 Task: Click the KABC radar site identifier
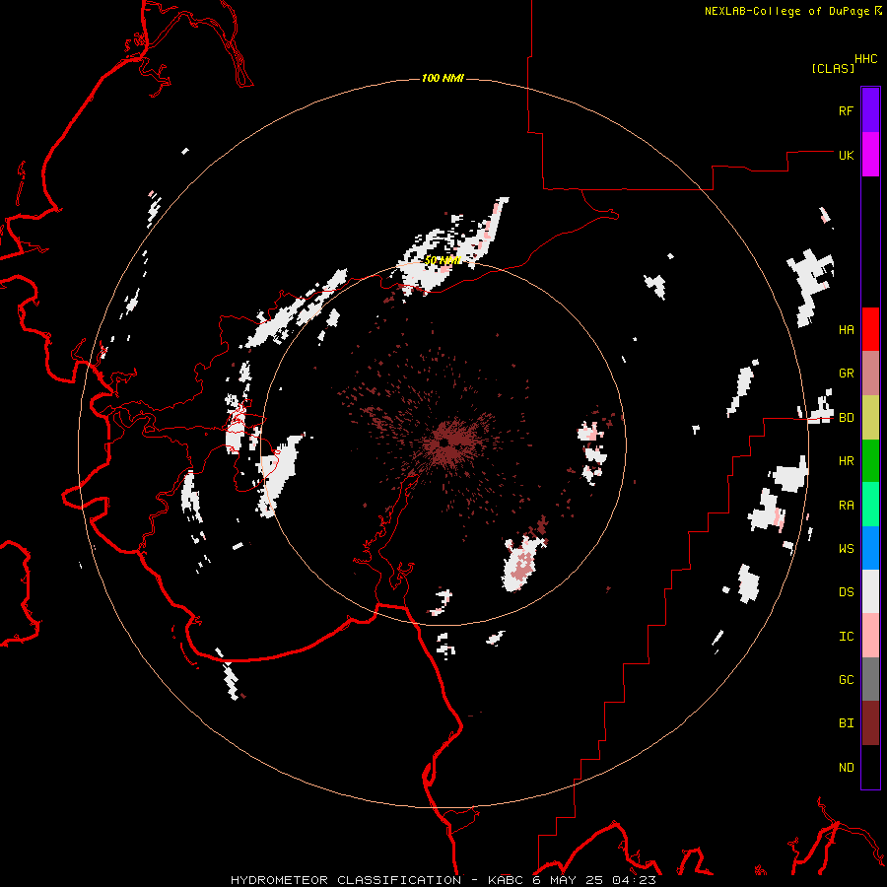point(507,880)
